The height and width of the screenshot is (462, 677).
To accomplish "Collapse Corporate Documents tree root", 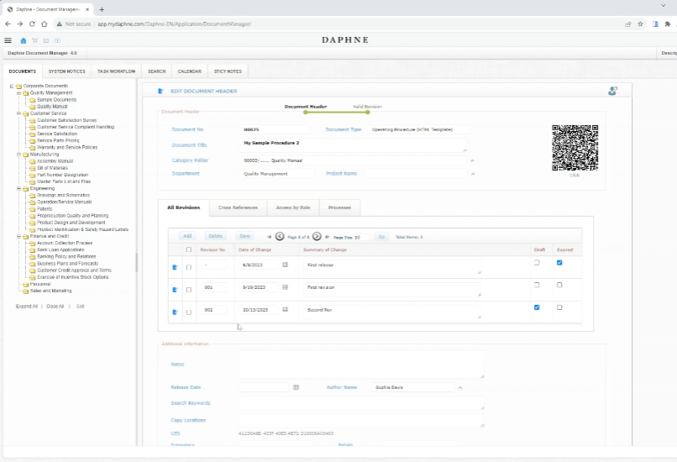I will click(12, 86).
